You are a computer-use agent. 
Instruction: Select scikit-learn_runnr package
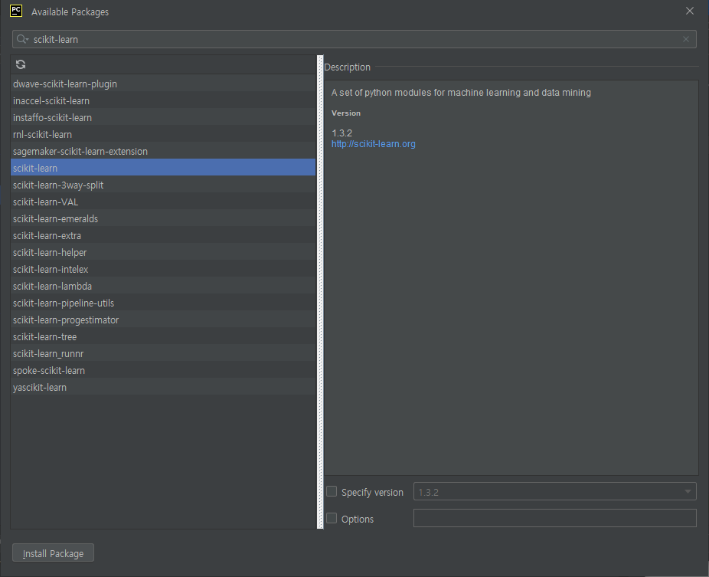[163, 353]
